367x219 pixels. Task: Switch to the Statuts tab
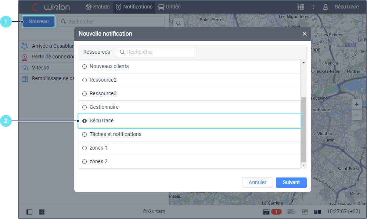tap(97, 7)
